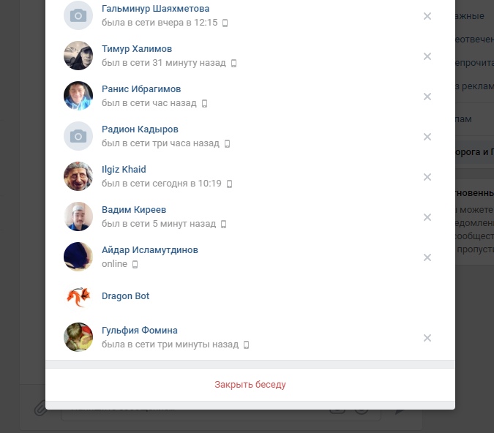Click Гульфия Фомина name link
Screen dimensions: 494x433
coord(140,330)
